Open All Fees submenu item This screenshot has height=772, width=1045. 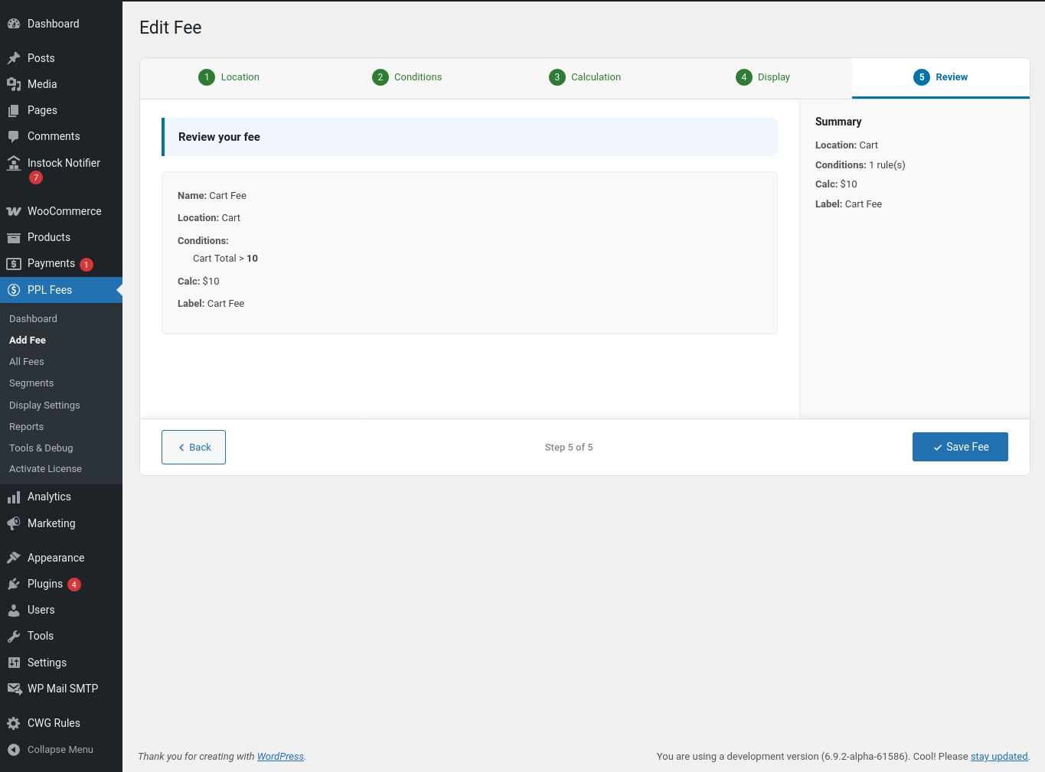(x=27, y=362)
